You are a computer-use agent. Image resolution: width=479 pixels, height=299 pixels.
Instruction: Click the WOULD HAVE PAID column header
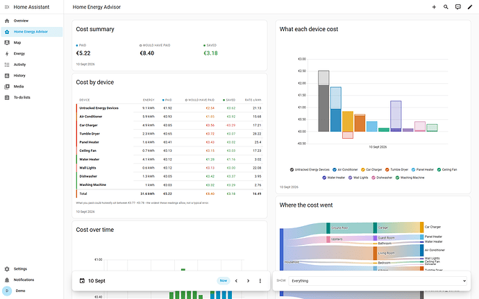click(200, 100)
